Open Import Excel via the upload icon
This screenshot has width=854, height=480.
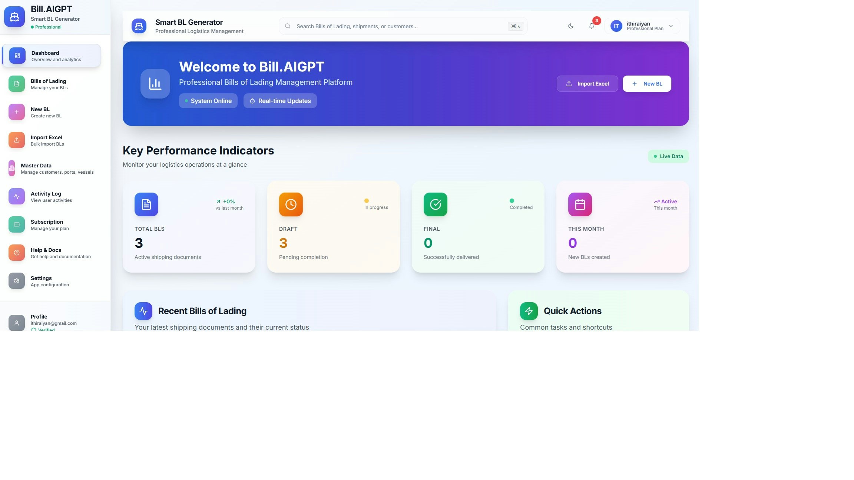click(16, 140)
